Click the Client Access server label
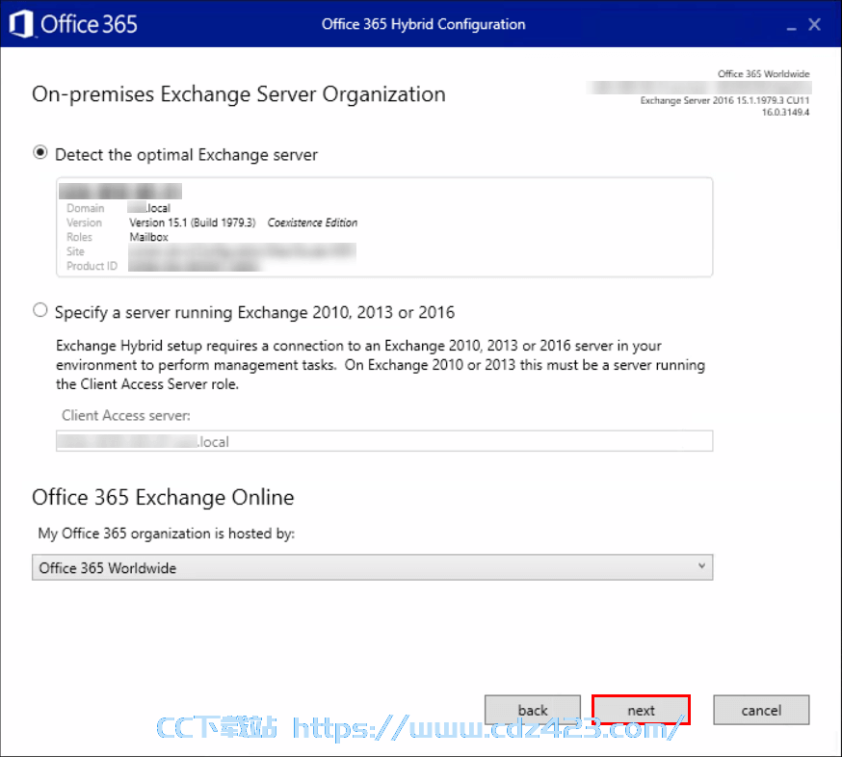The height and width of the screenshot is (757, 842). tap(126, 415)
